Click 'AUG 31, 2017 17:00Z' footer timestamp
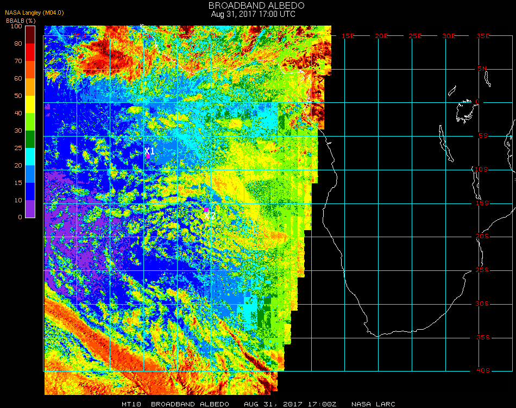516x408 pixels. pos(290,404)
